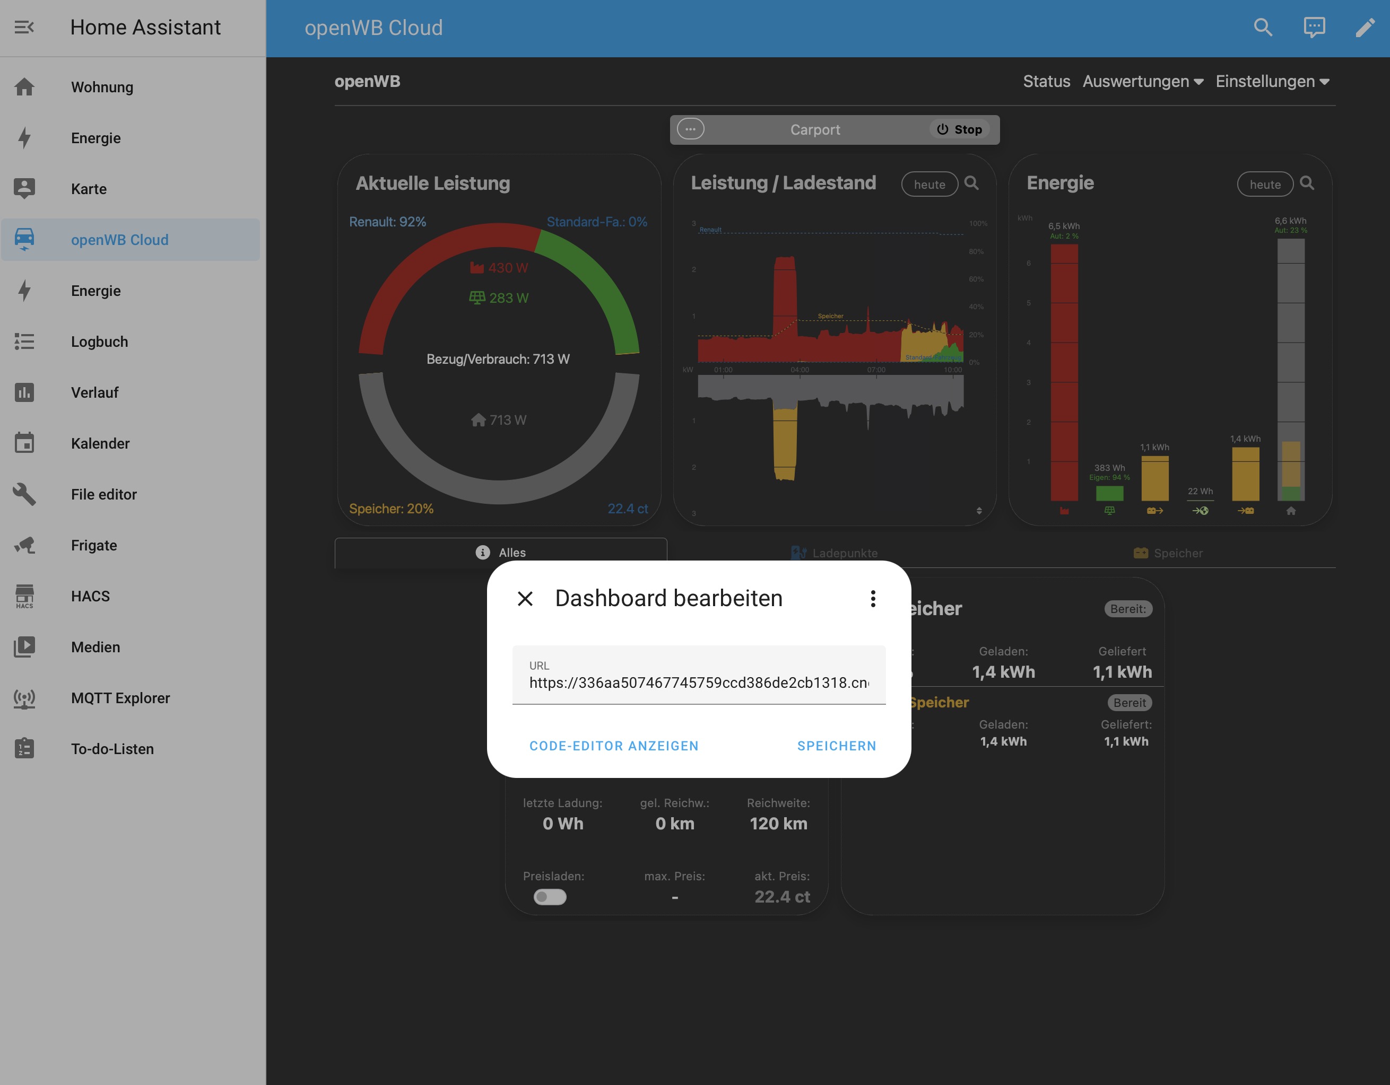Click the pencil edit dashboard icon
The width and height of the screenshot is (1390, 1085).
pyautogui.click(x=1365, y=28)
